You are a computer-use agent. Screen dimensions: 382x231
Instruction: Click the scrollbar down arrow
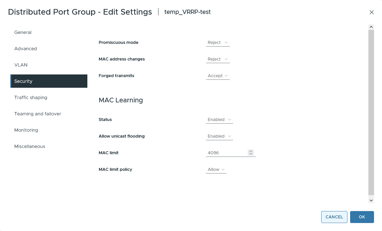tap(371, 200)
